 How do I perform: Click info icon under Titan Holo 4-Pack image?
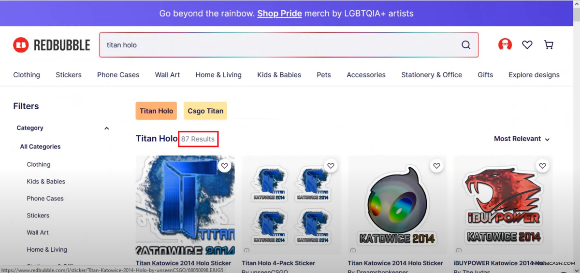[x=246, y=250]
